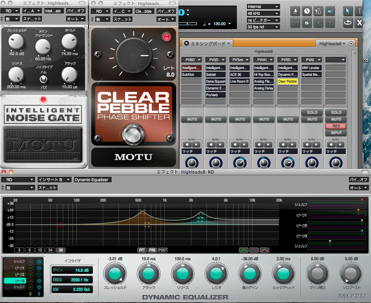Toggle the ピーク3 band enable power button
This screenshot has width=371, height=303.
pyautogui.click(x=39, y=281)
